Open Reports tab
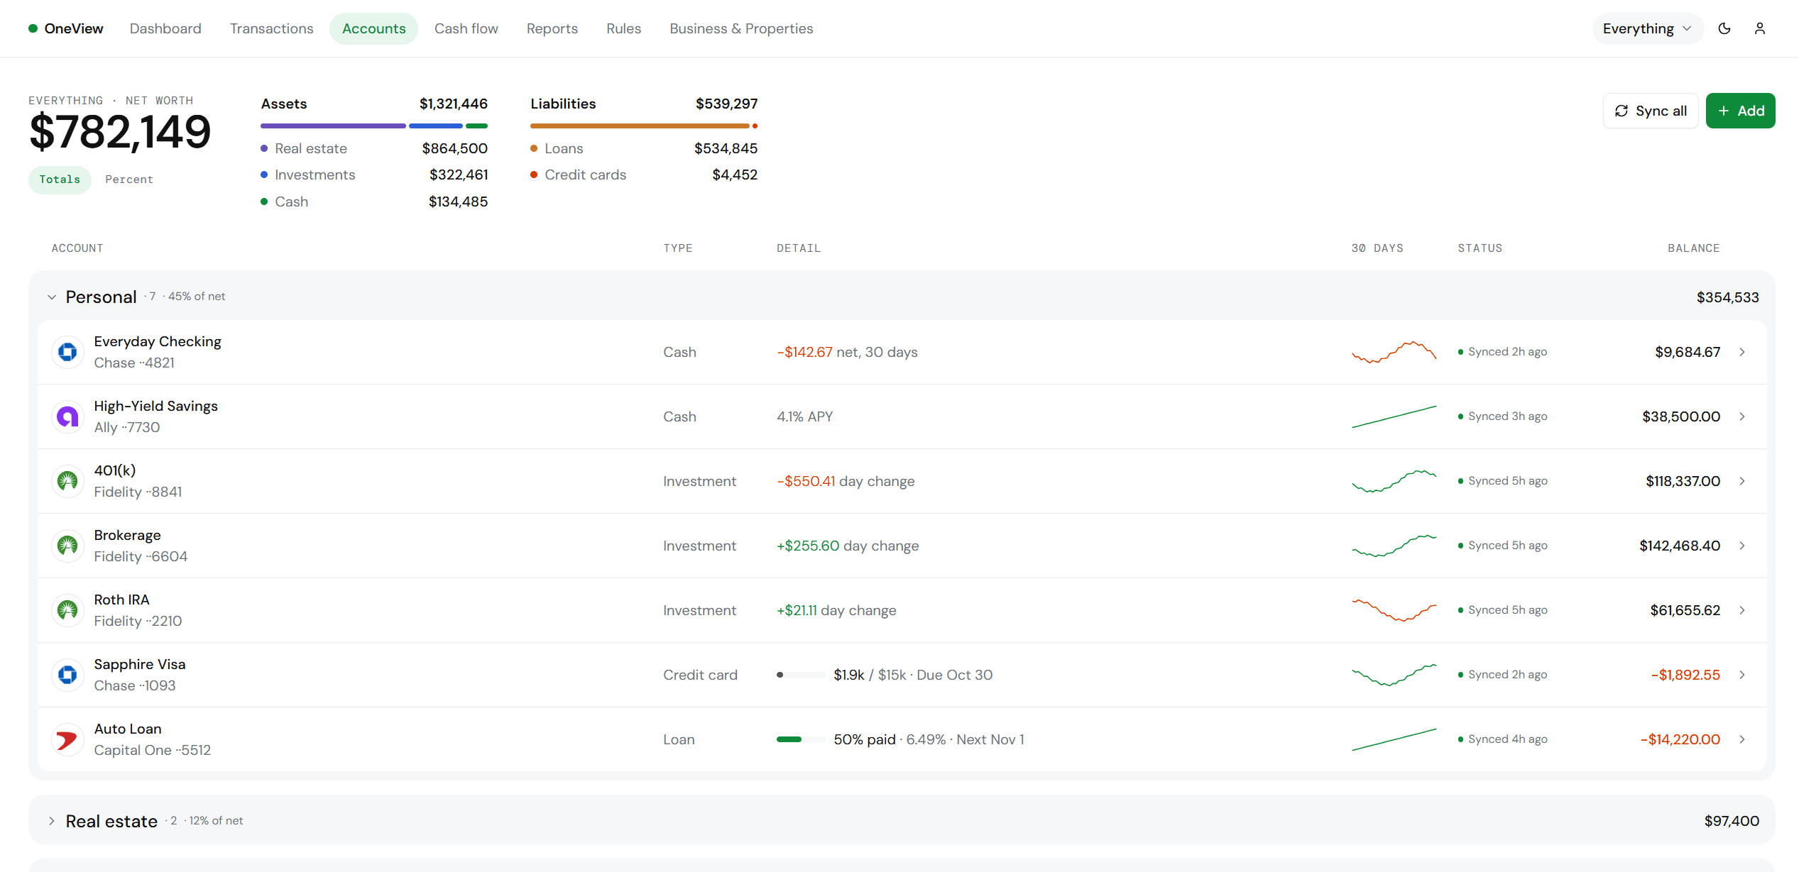This screenshot has height=872, width=1799. click(552, 28)
